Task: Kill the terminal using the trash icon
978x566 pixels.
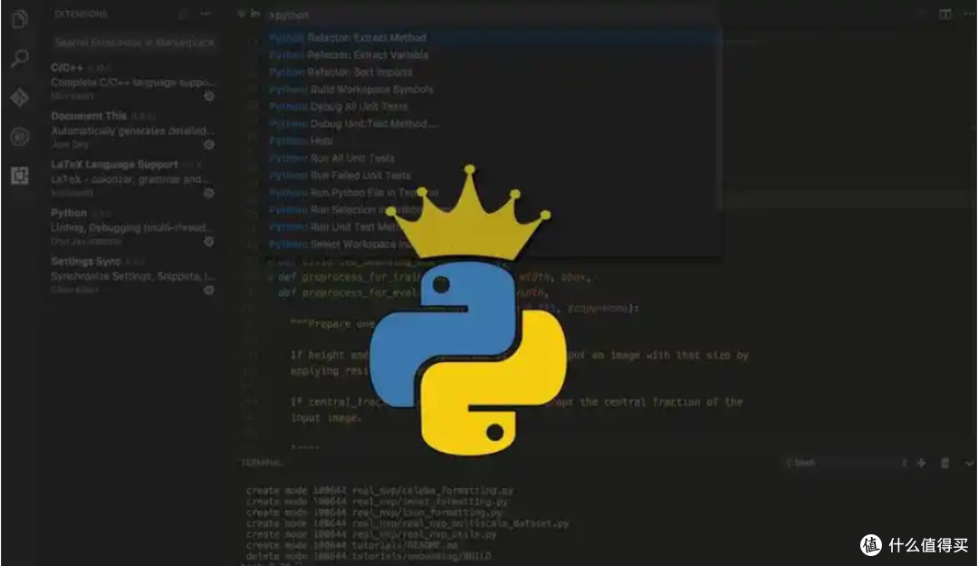Action: [x=944, y=463]
